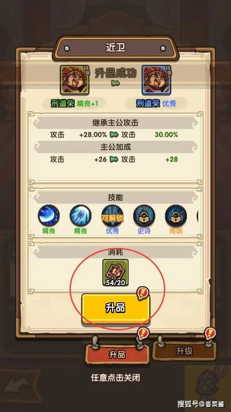231x412 pixels.
Task: Tap the exclamation badge on the 升级 tab
Action: click(x=210, y=333)
